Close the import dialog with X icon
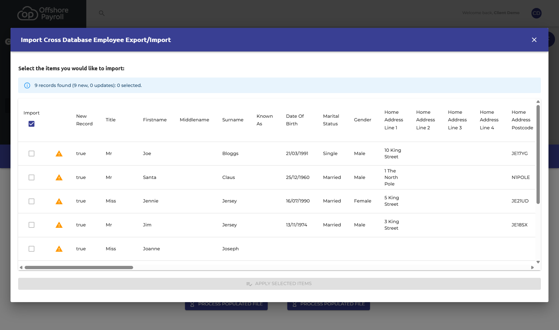 [534, 40]
